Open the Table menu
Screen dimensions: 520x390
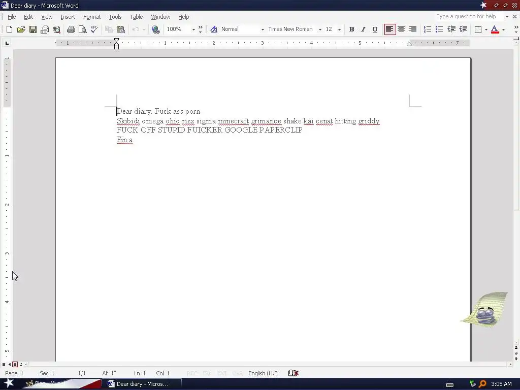136,17
